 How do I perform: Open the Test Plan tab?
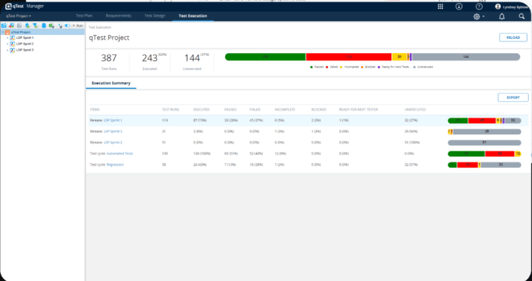[x=84, y=16]
